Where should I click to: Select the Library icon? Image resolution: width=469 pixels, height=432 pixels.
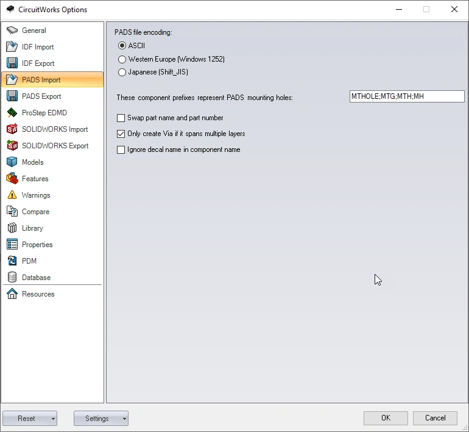tap(12, 228)
